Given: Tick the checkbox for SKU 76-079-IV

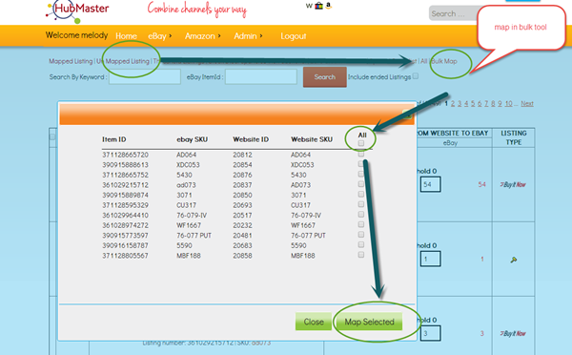Looking at the screenshot, I should (x=361, y=215).
